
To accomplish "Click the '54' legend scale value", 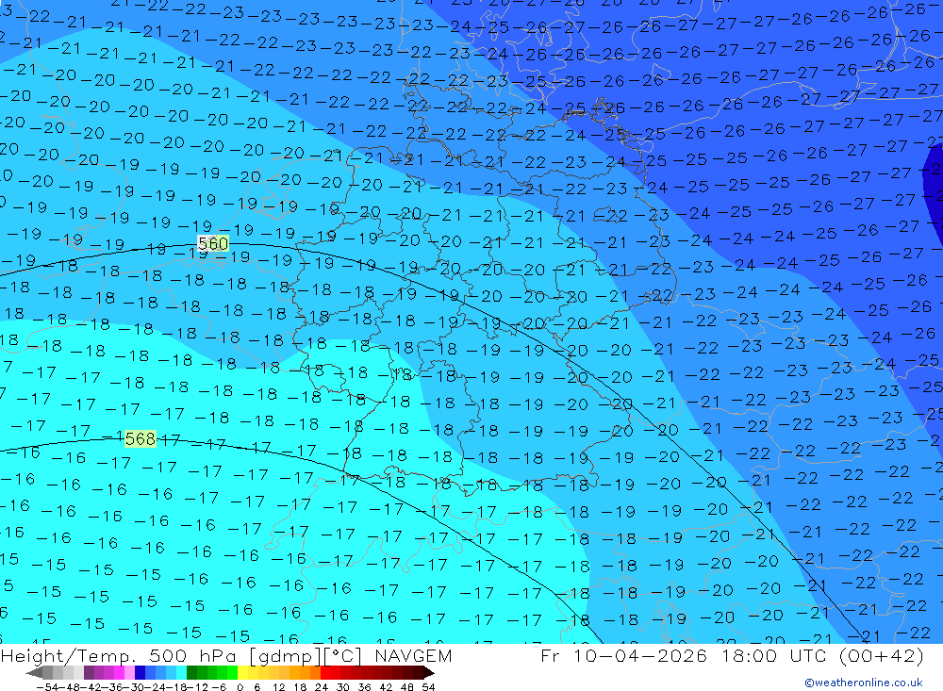I will [428, 687].
